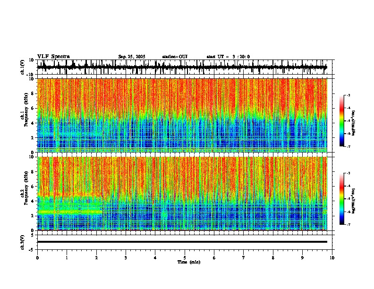The height and width of the screenshot is (289, 374).
Task: Click time axis tick label "1"
Action: (67, 258)
